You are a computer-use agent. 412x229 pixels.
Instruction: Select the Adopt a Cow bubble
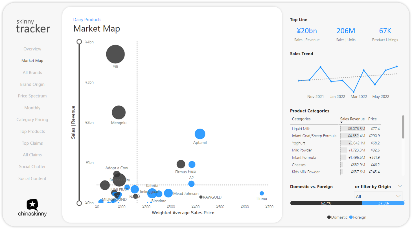[x=117, y=174]
